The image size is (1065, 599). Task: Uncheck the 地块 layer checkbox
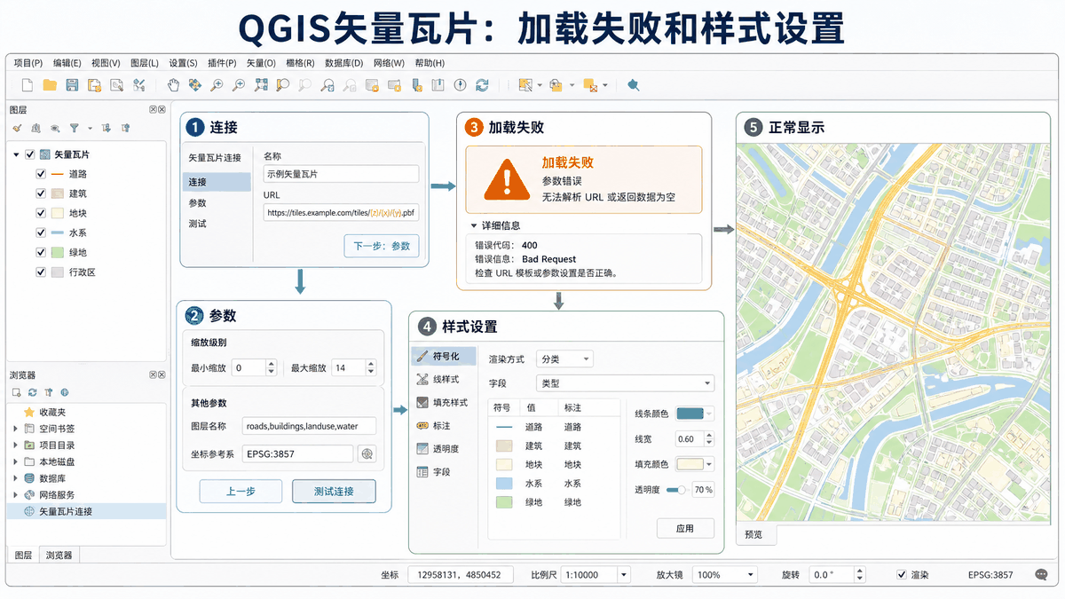tap(41, 213)
